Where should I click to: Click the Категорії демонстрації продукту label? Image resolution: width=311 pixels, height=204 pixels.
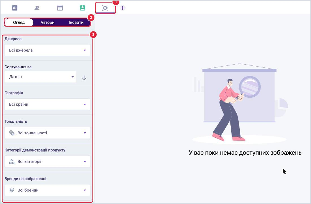[x=35, y=150]
